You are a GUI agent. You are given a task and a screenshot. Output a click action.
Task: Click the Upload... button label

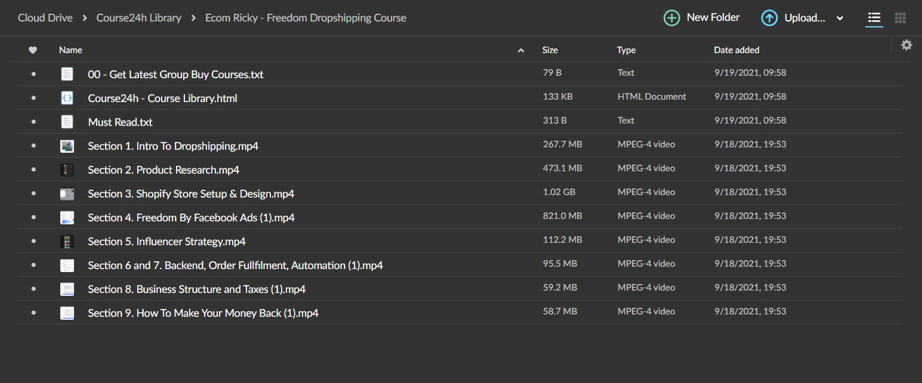pyautogui.click(x=805, y=18)
